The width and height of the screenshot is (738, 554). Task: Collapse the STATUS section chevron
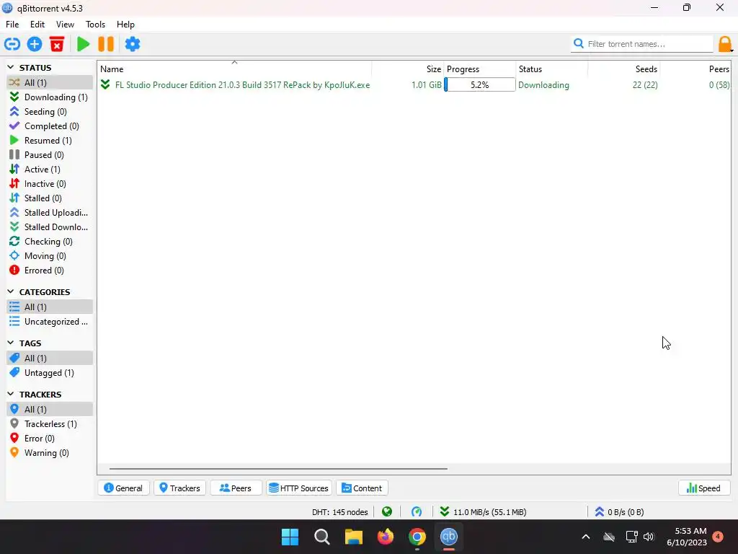tap(11, 67)
